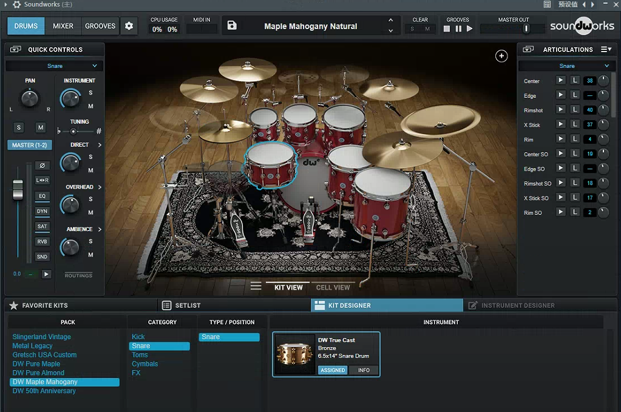Preview the X Stick articulation
The height and width of the screenshot is (412, 621).
[560, 124]
